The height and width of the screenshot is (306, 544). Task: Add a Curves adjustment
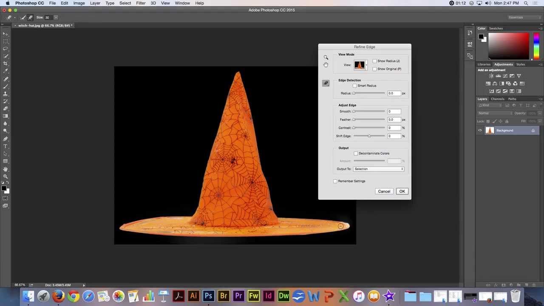pyautogui.click(x=505, y=76)
